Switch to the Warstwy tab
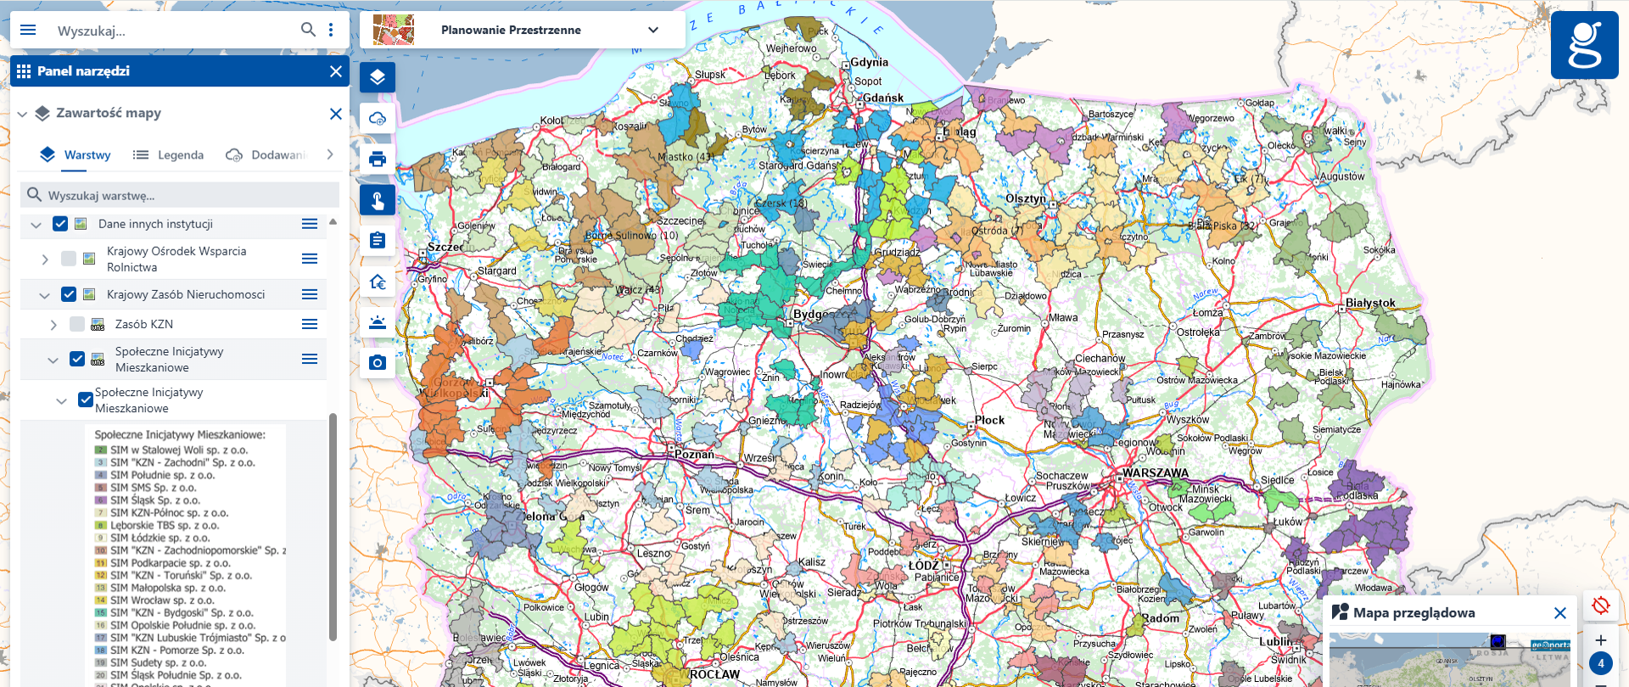 (x=75, y=155)
